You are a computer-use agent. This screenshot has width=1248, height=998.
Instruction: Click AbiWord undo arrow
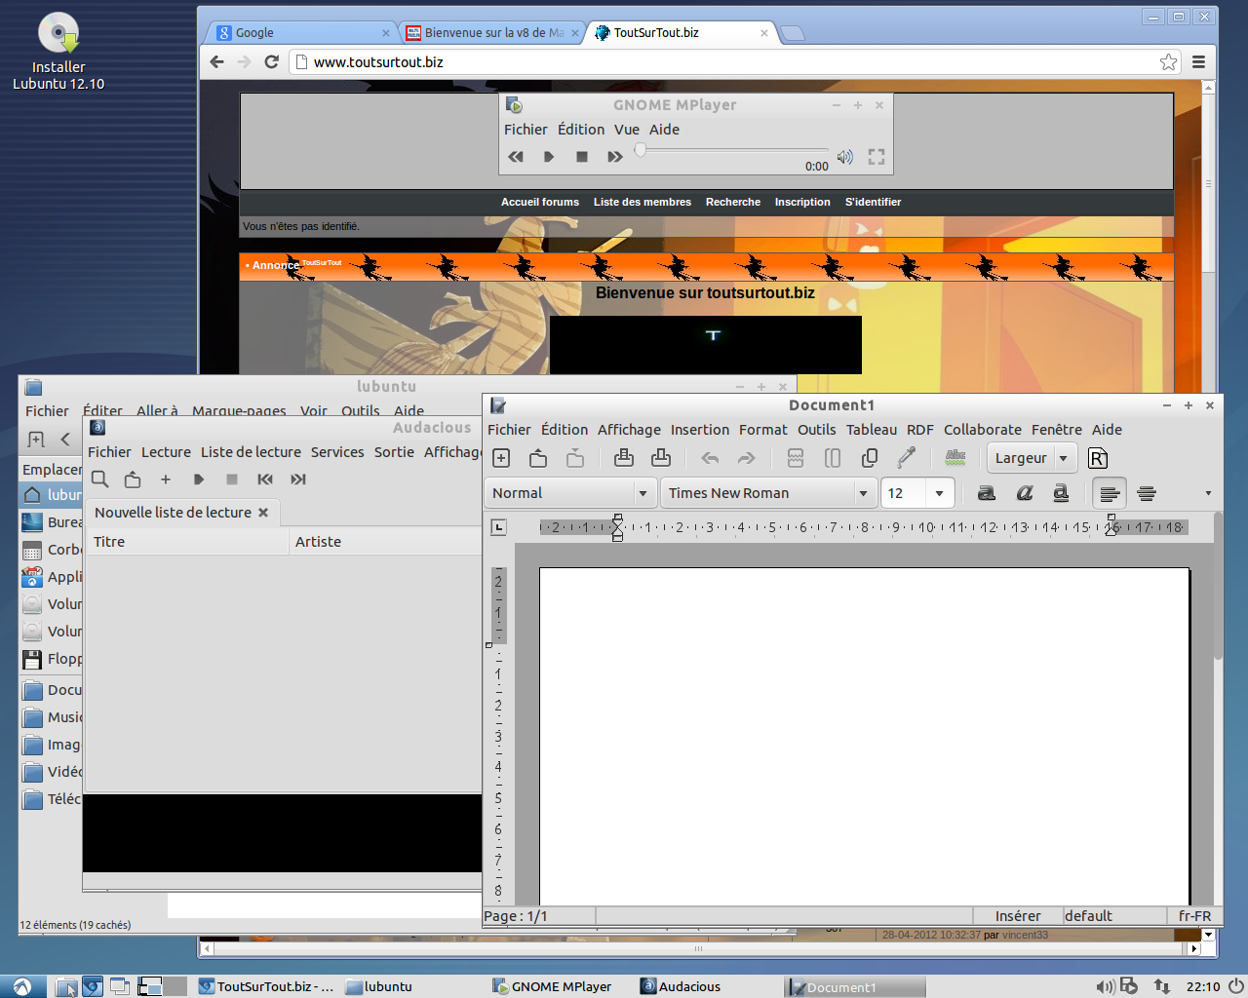pos(710,458)
